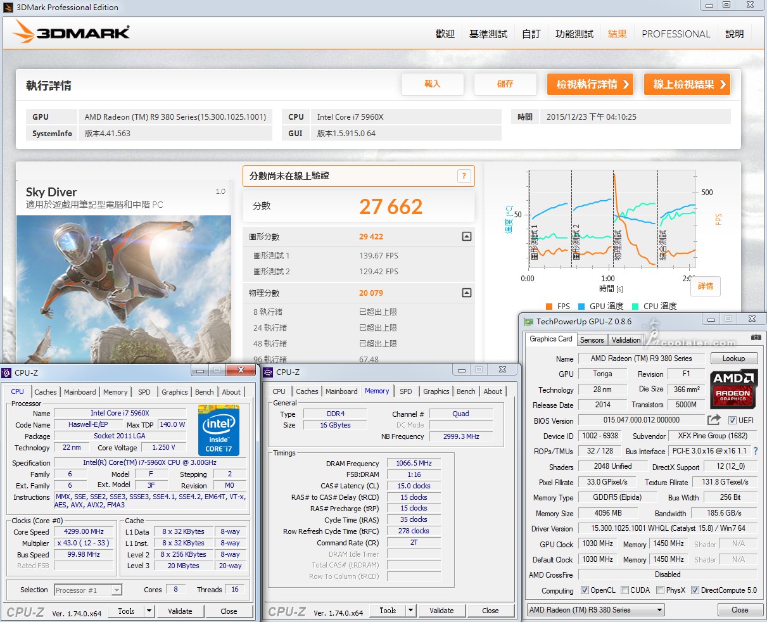Open the 歡迎 tab in 3DMark
This screenshot has width=767, height=622.
point(445,34)
